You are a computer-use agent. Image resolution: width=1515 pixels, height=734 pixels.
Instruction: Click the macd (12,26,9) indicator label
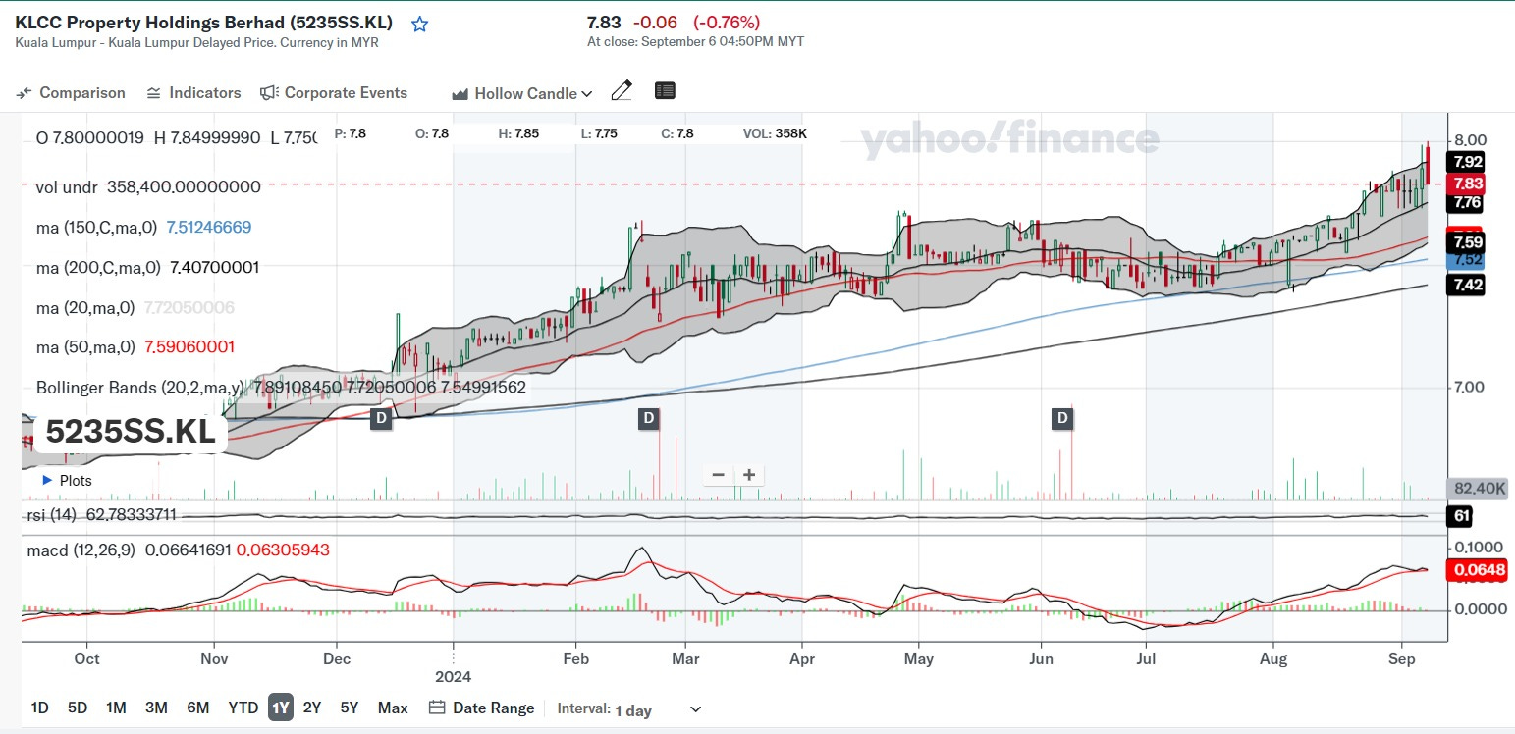pyautogui.click(x=81, y=550)
